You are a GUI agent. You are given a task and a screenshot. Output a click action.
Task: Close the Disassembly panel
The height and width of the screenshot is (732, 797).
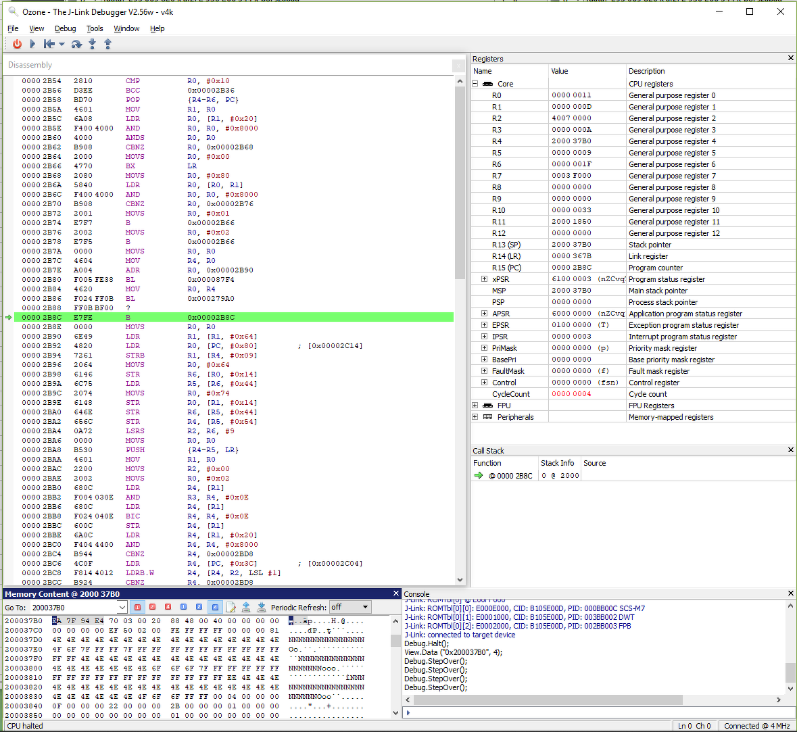click(458, 65)
